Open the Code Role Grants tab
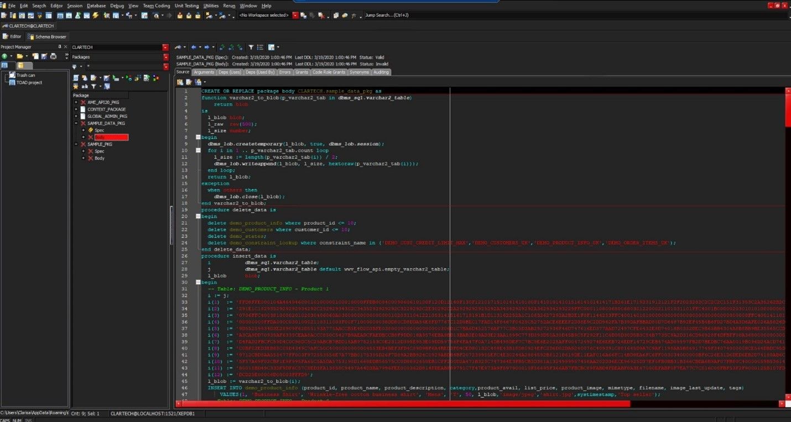 pos(329,72)
